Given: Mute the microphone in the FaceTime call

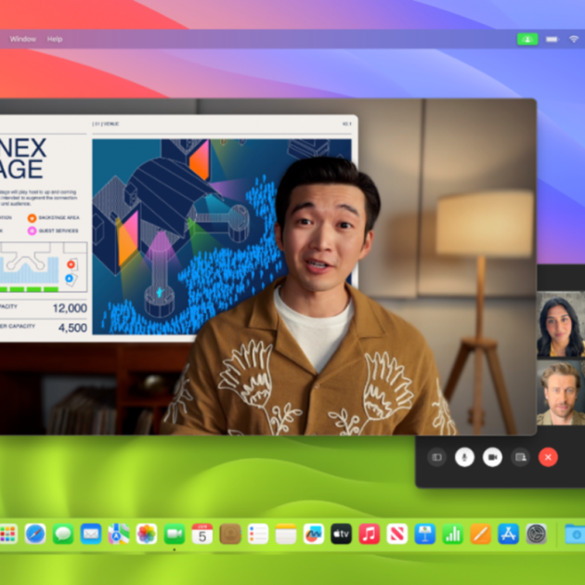Looking at the screenshot, I should tap(464, 457).
